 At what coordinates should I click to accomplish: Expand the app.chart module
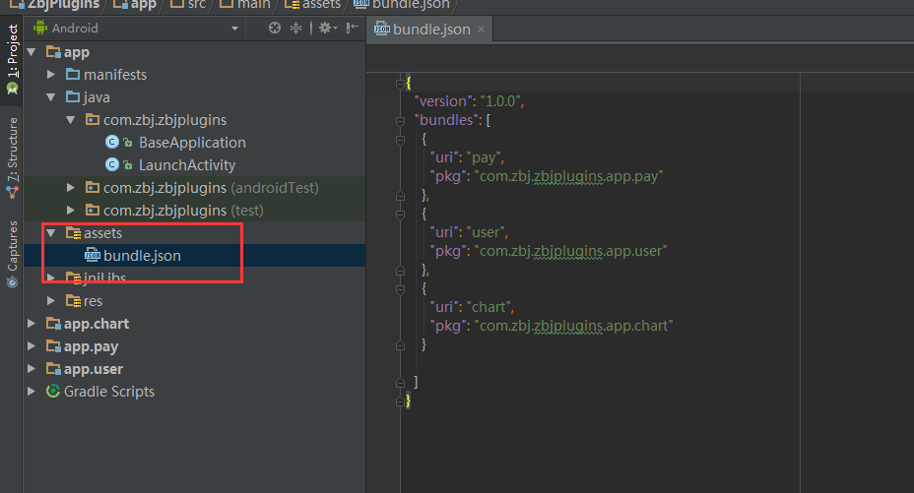click(x=32, y=324)
